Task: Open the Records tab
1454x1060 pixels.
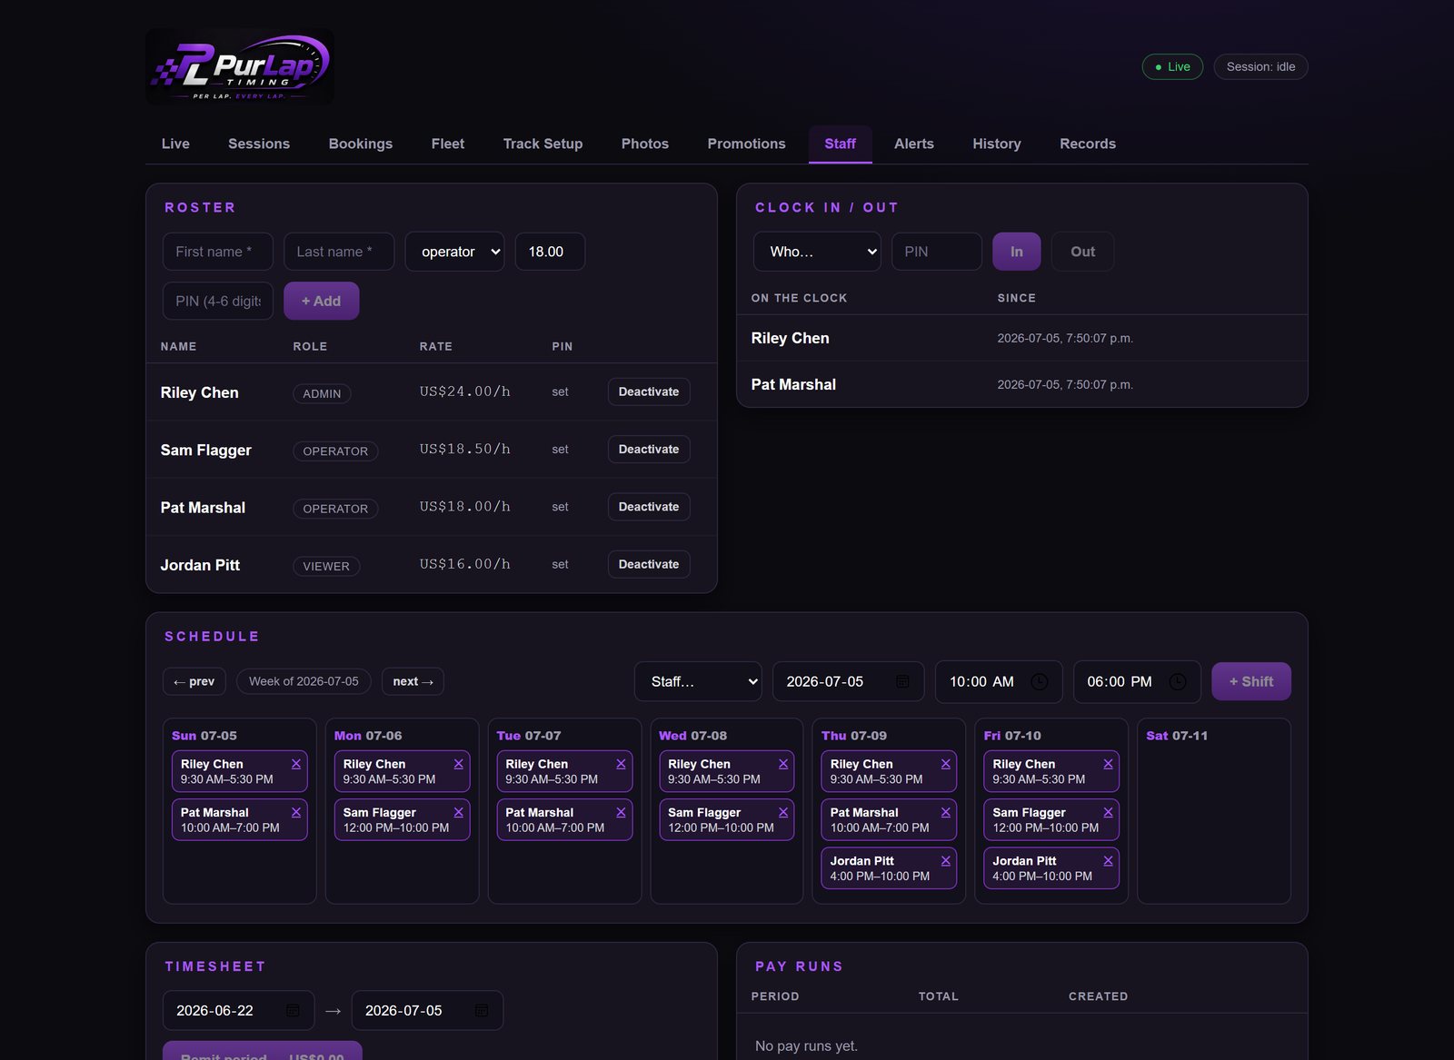Action: point(1088,144)
